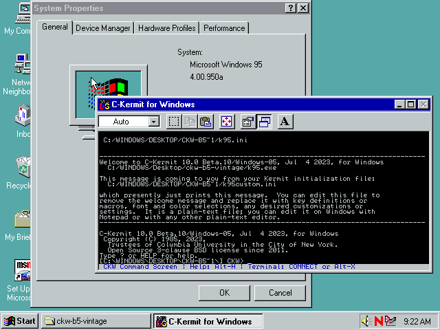Viewport: 440px width, 330px height.
Task: Click the C-Kermit title bar app icon
Action: pyautogui.click(x=104, y=104)
